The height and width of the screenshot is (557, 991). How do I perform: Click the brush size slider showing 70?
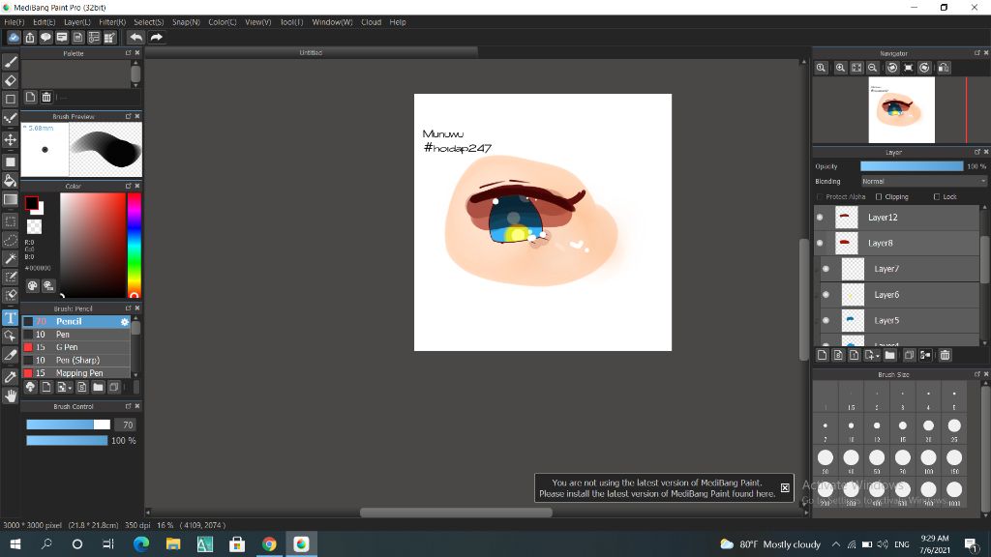[x=69, y=425]
